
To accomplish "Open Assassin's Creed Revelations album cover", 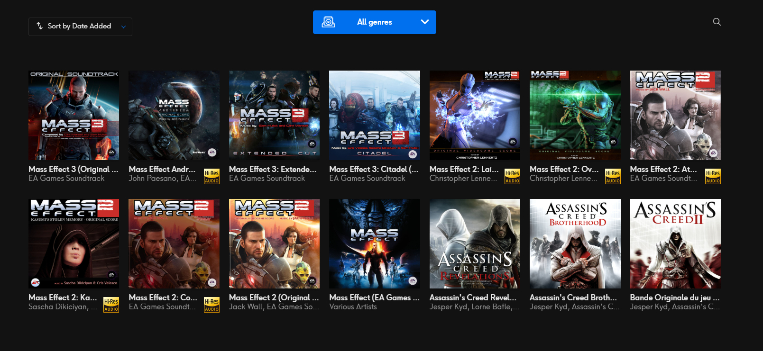I will (x=475, y=243).
